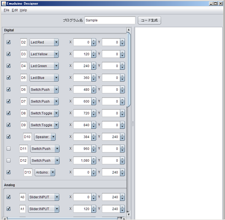This screenshot has width=225, height=220.
Task: Click the vertical scrollbar down arrow
Action: [128, 215]
